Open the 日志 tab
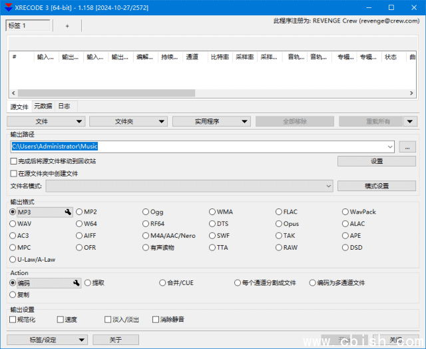 64,107
